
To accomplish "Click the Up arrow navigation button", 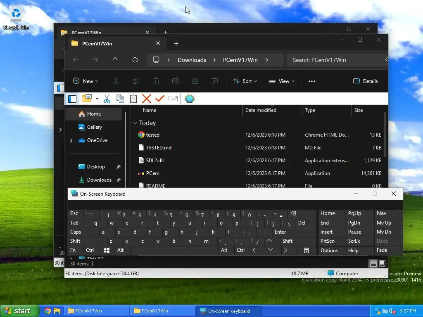I will (115, 60).
